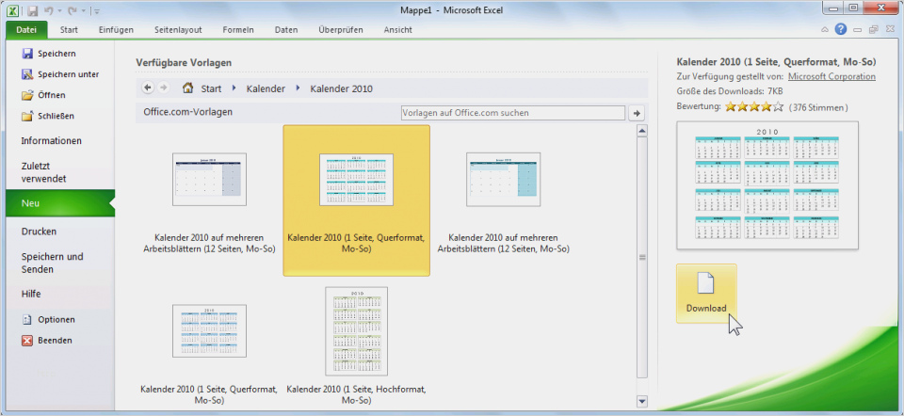904x416 pixels.
Task: Click the template list scroll up arrow
Action: tap(642, 131)
